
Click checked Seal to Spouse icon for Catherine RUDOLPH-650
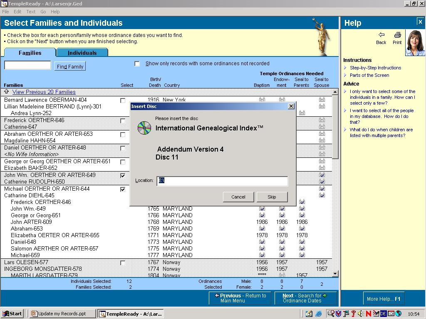[322, 182]
